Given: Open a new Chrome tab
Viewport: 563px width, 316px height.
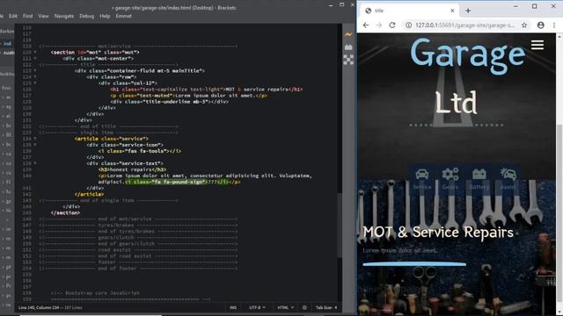Looking at the screenshot, I should click(x=468, y=11).
